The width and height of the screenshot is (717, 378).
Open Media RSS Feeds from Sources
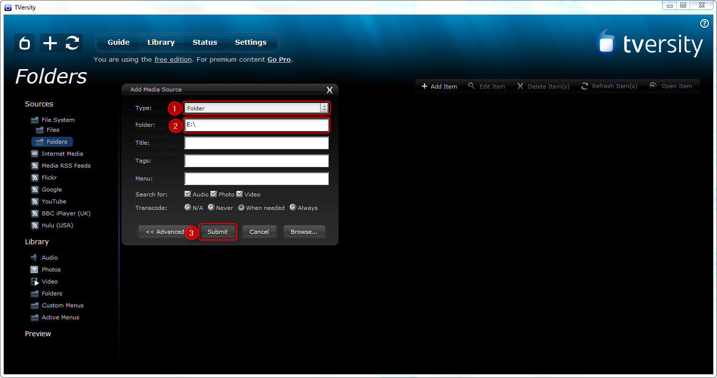click(65, 165)
